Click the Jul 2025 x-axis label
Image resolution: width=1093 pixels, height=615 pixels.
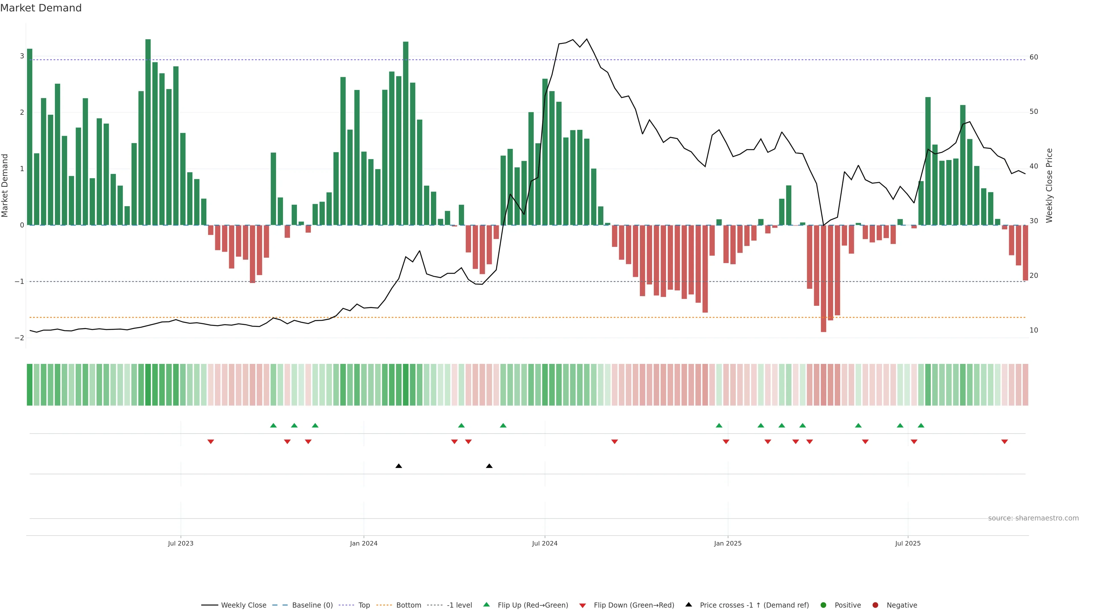pos(908,543)
